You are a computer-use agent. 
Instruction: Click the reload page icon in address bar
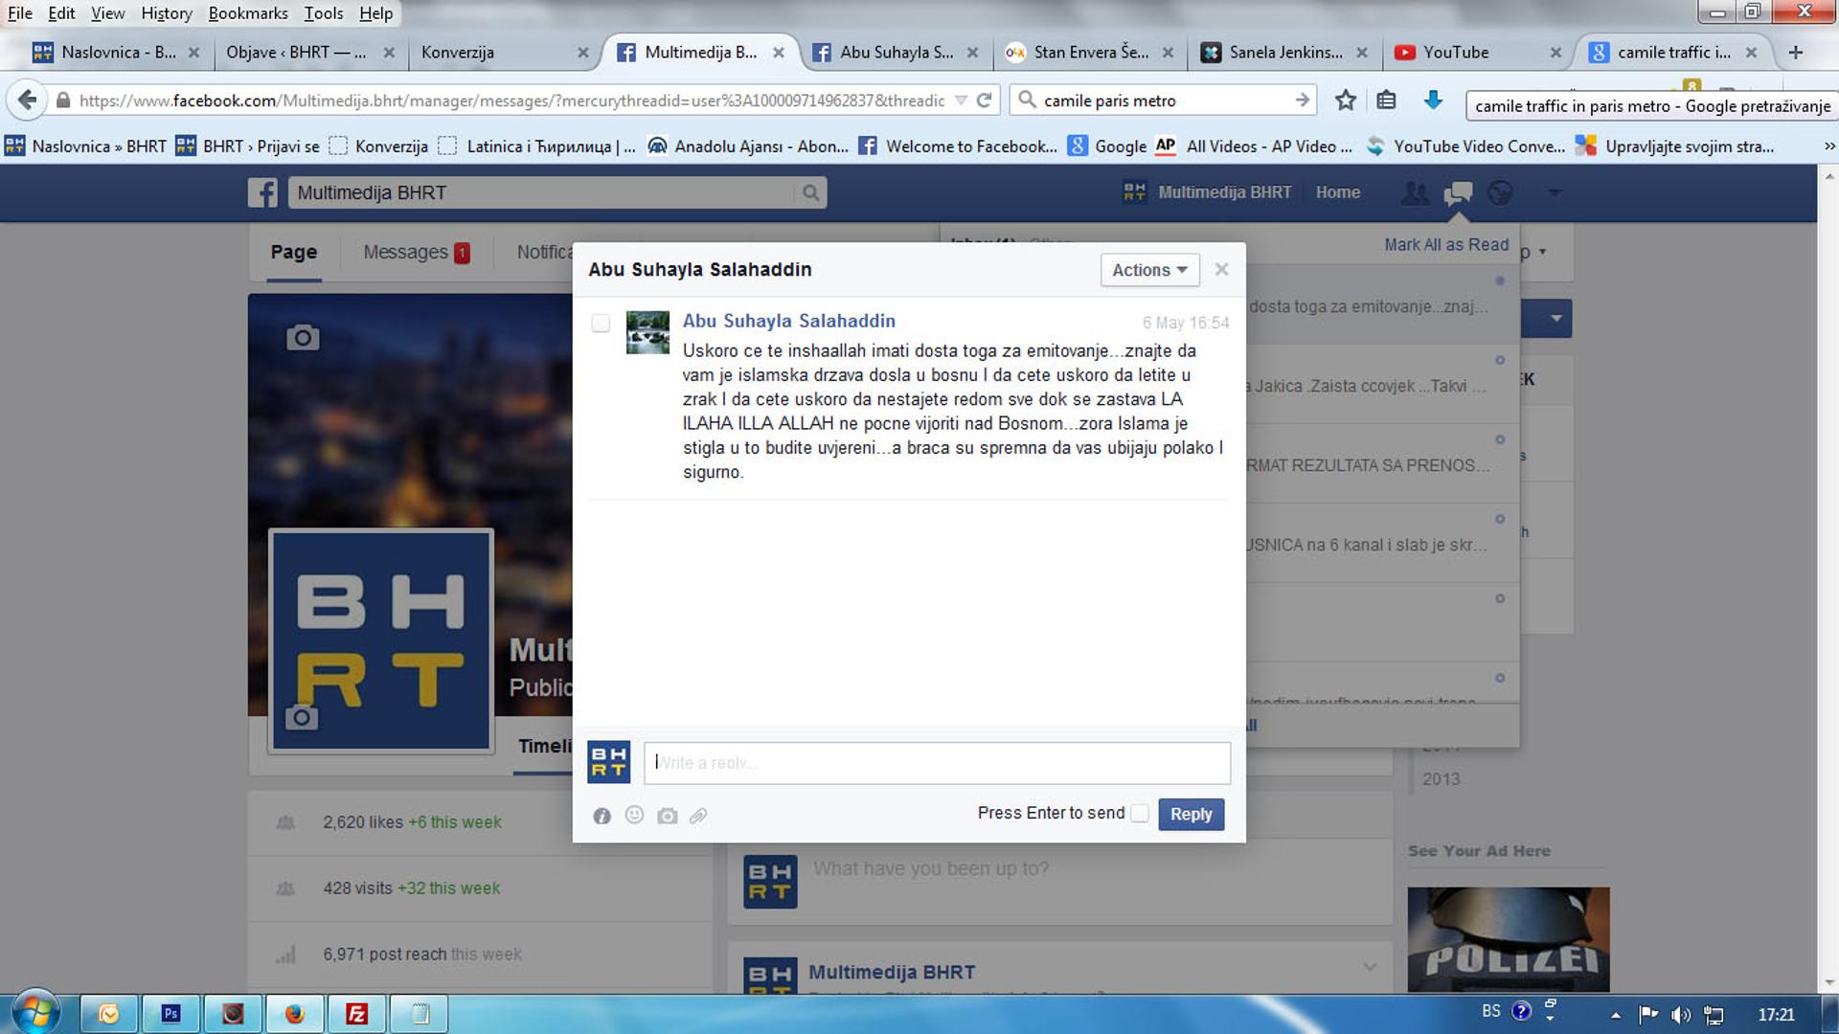point(984,100)
